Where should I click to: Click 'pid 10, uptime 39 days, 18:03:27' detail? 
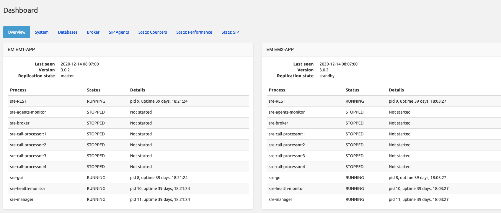point(419,189)
